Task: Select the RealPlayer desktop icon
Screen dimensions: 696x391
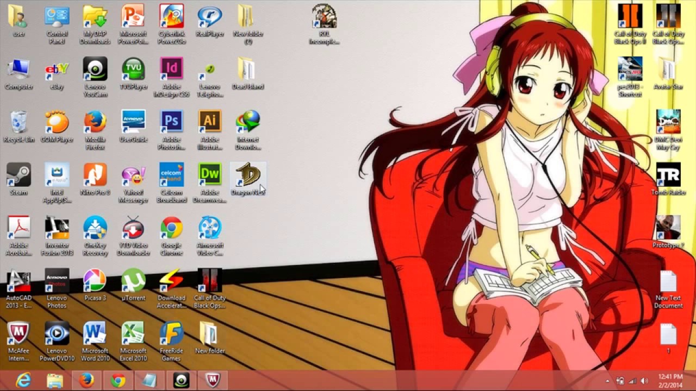Action: pyautogui.click(x=210, y=21)
